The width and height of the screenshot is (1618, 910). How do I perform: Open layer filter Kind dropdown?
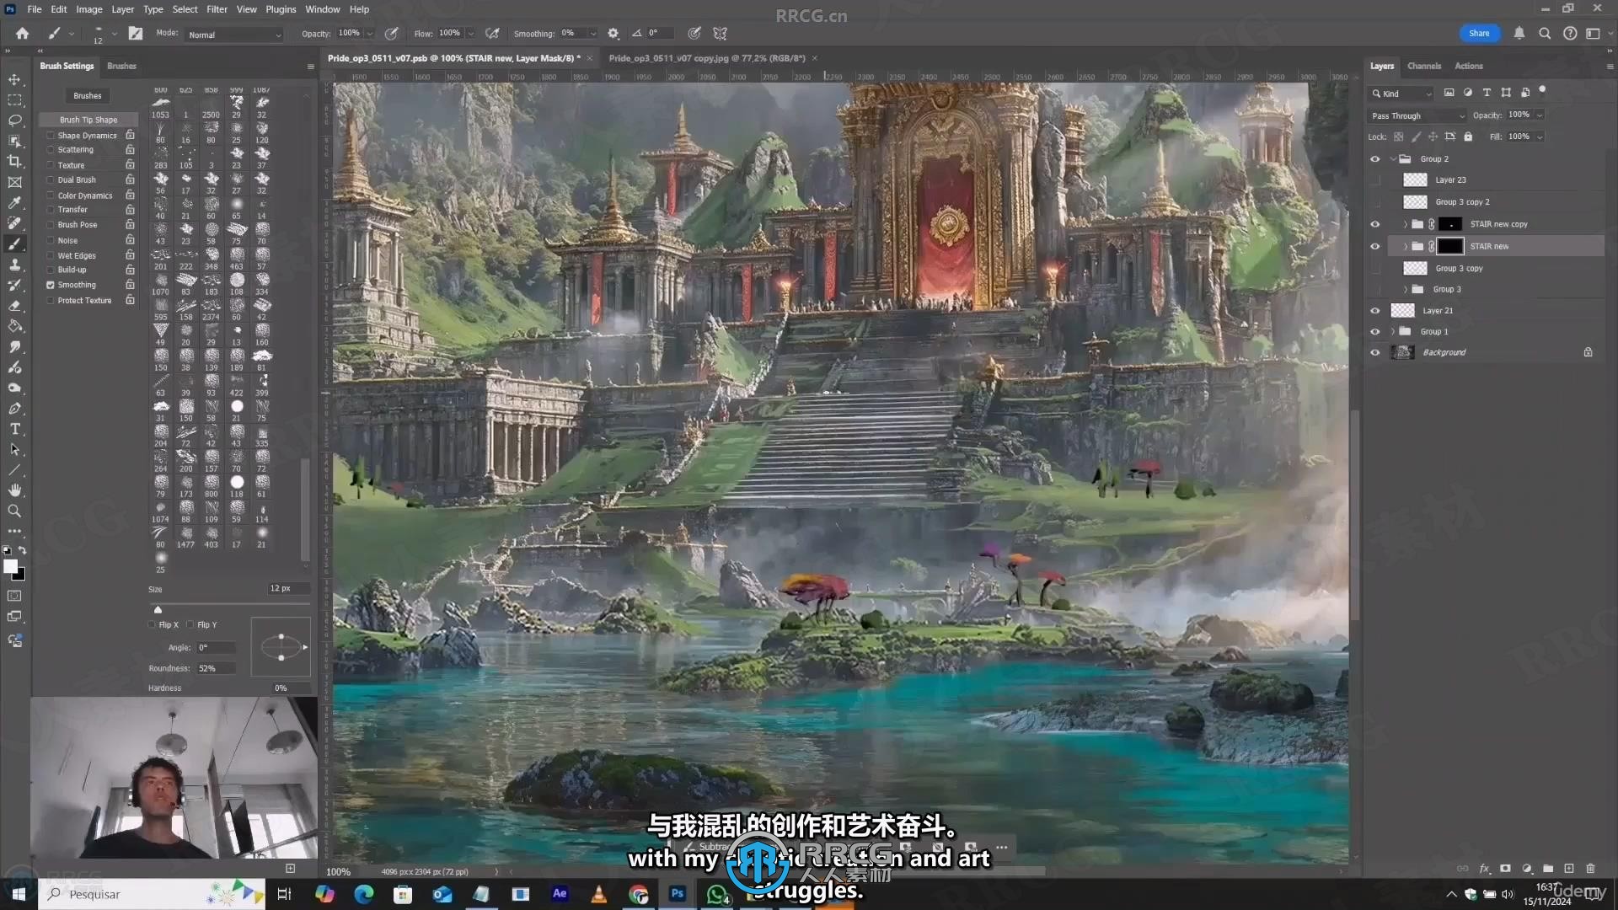pos(1401,94)
